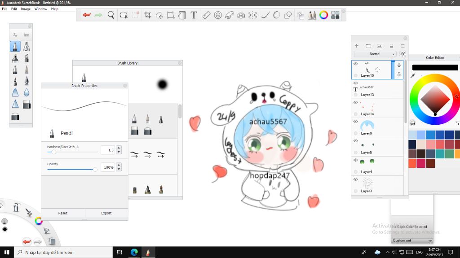Click the Hardness/Size slider track
This screenshot has height=258, width=460.
tap(72, 152)
